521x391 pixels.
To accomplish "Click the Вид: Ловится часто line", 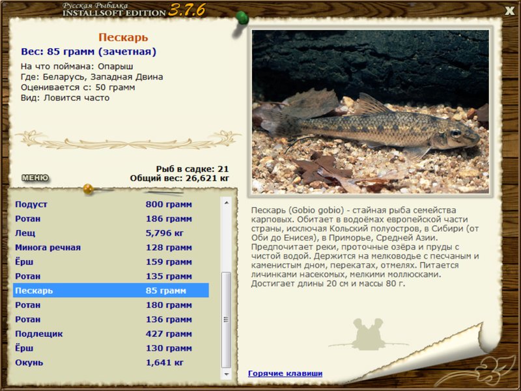I will 64,98.
